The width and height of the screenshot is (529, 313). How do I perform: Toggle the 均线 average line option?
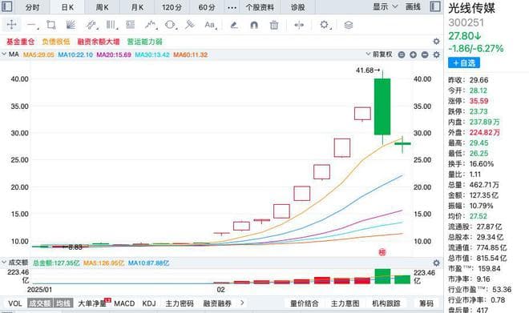click(63, 303)
